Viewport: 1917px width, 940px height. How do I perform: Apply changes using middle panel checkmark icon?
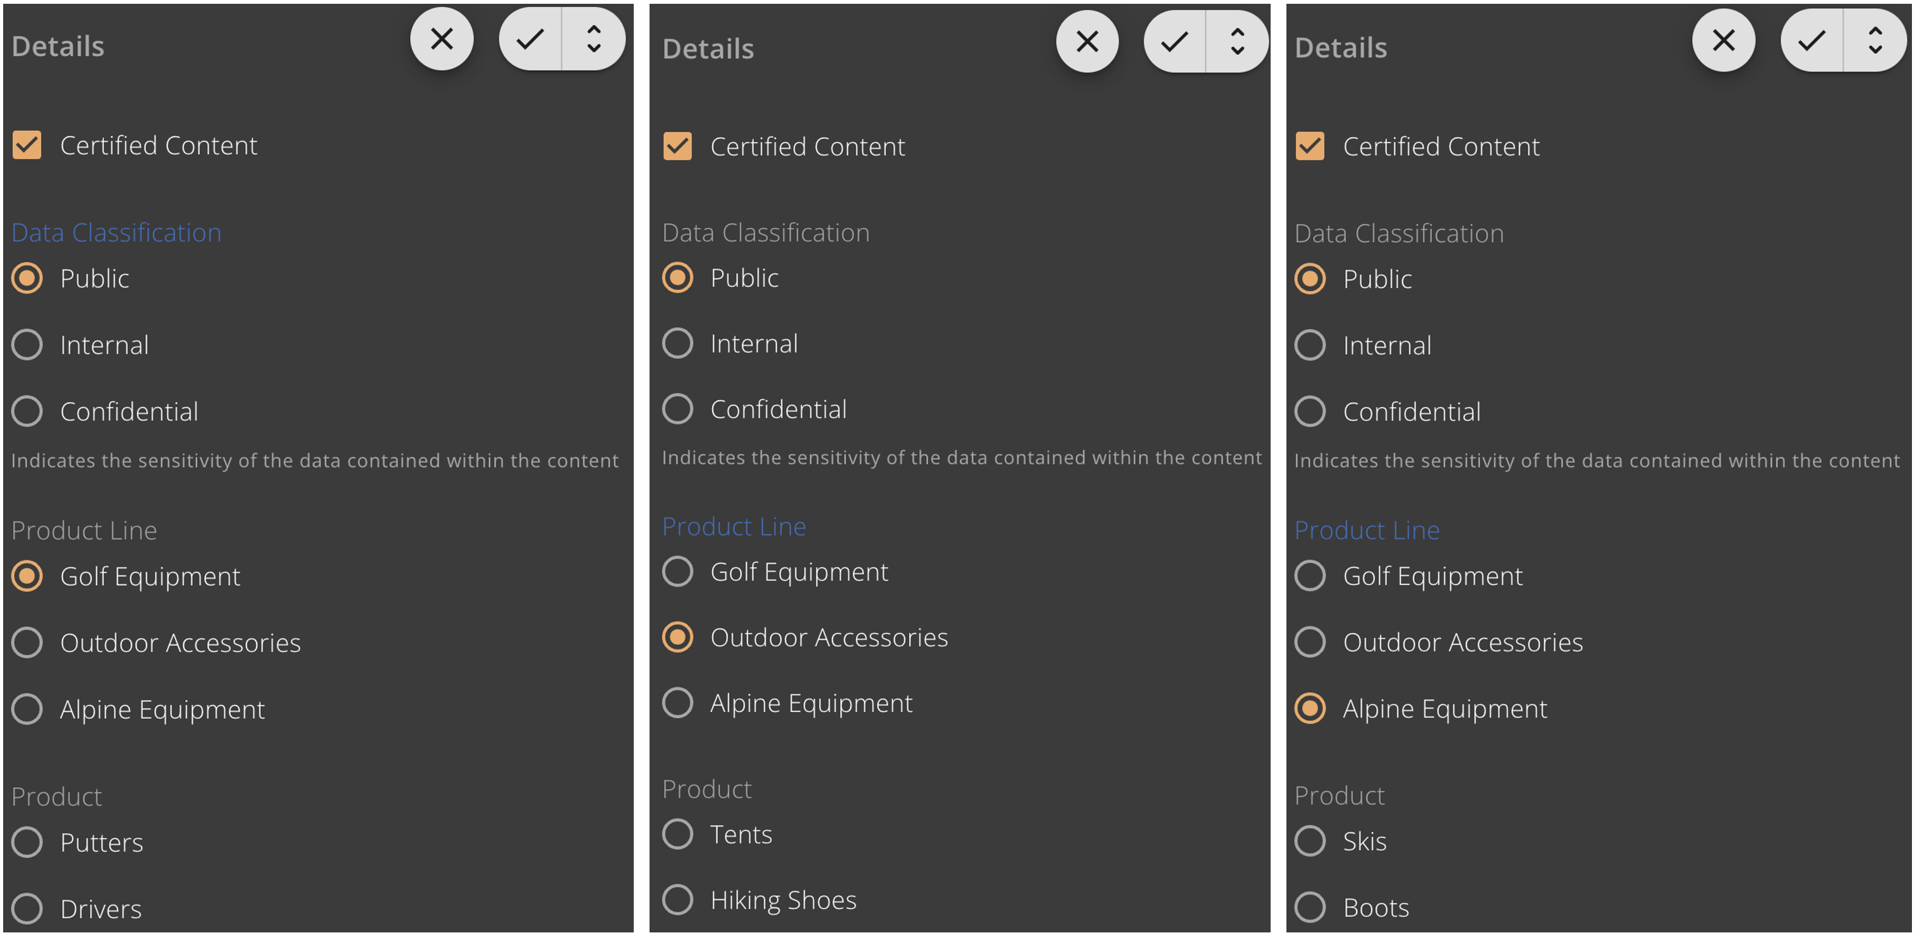click(x=1175, y=42)
